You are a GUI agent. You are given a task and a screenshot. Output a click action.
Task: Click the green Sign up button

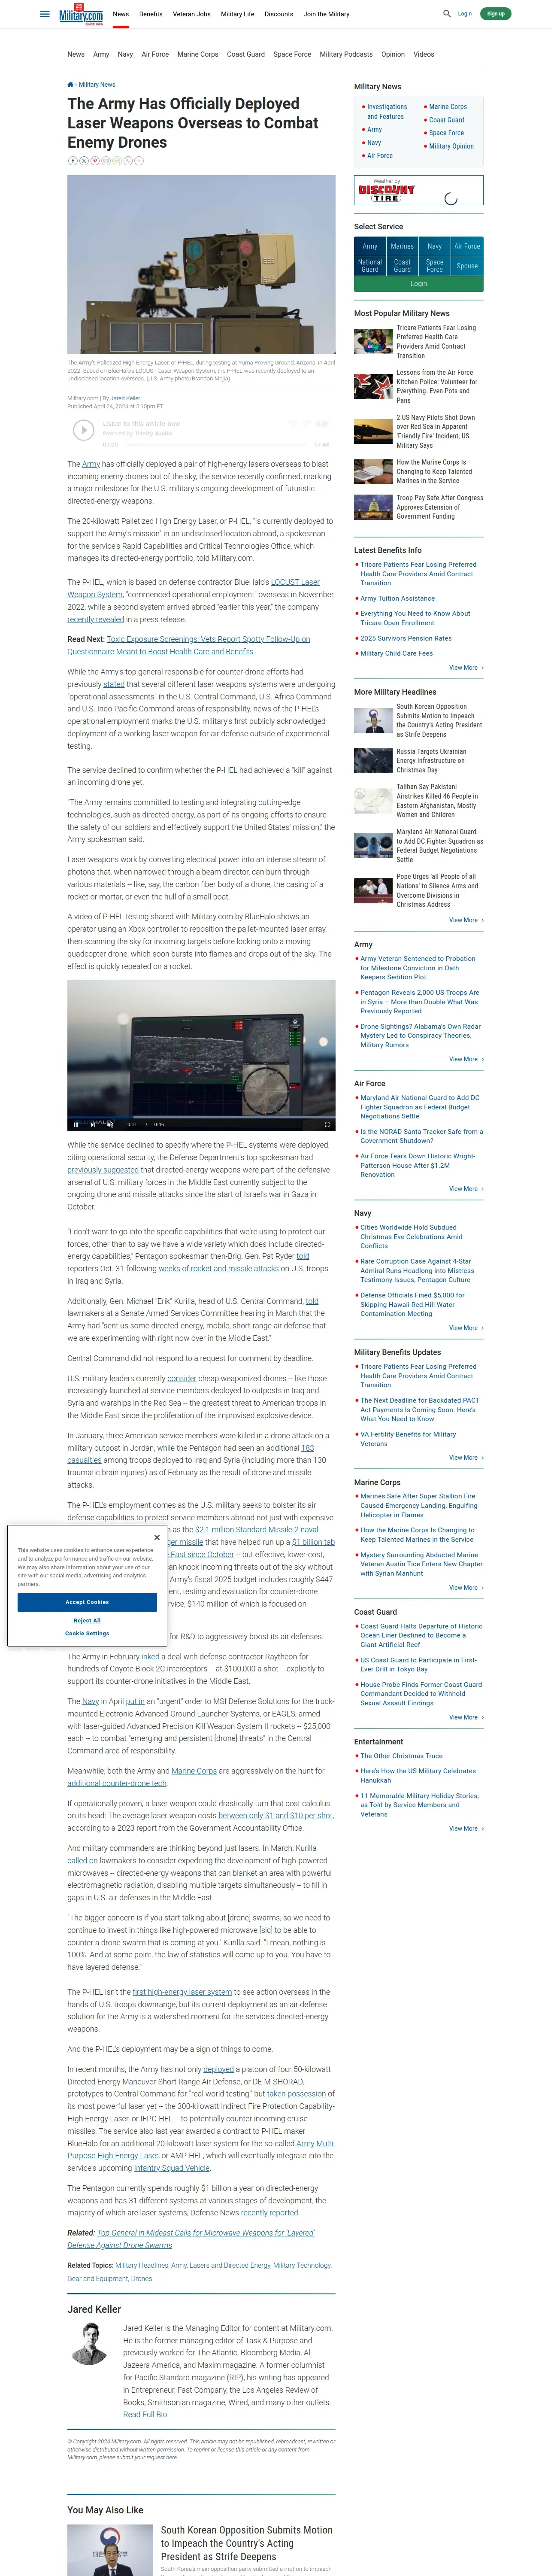tap(495, 14)
